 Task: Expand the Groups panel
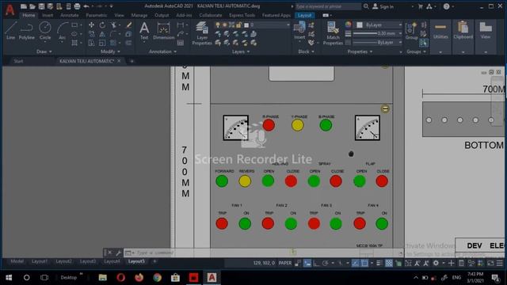416,51
